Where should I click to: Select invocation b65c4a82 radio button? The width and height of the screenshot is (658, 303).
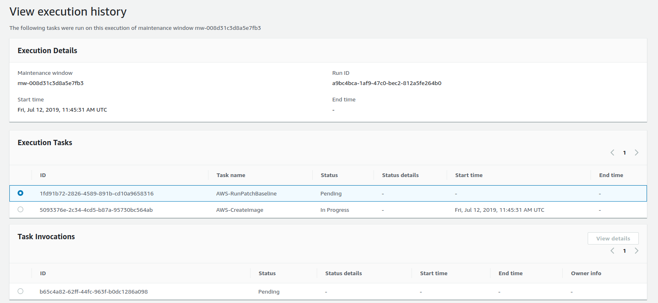point(20,291)
